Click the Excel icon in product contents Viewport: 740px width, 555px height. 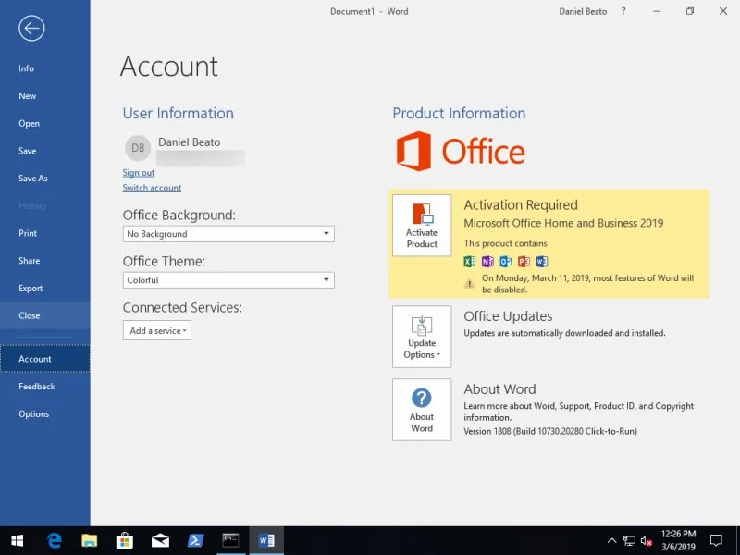click(x=470, y=261)
